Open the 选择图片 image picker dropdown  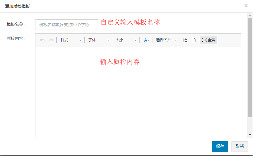(166, 40)
